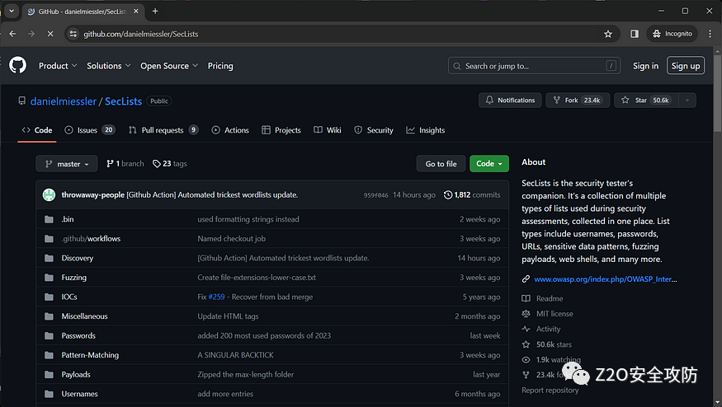Image resolution: width=722 pixels, height=407 pixels.
Task: Click the MIT license scale icon
Action: click(526, 314)
